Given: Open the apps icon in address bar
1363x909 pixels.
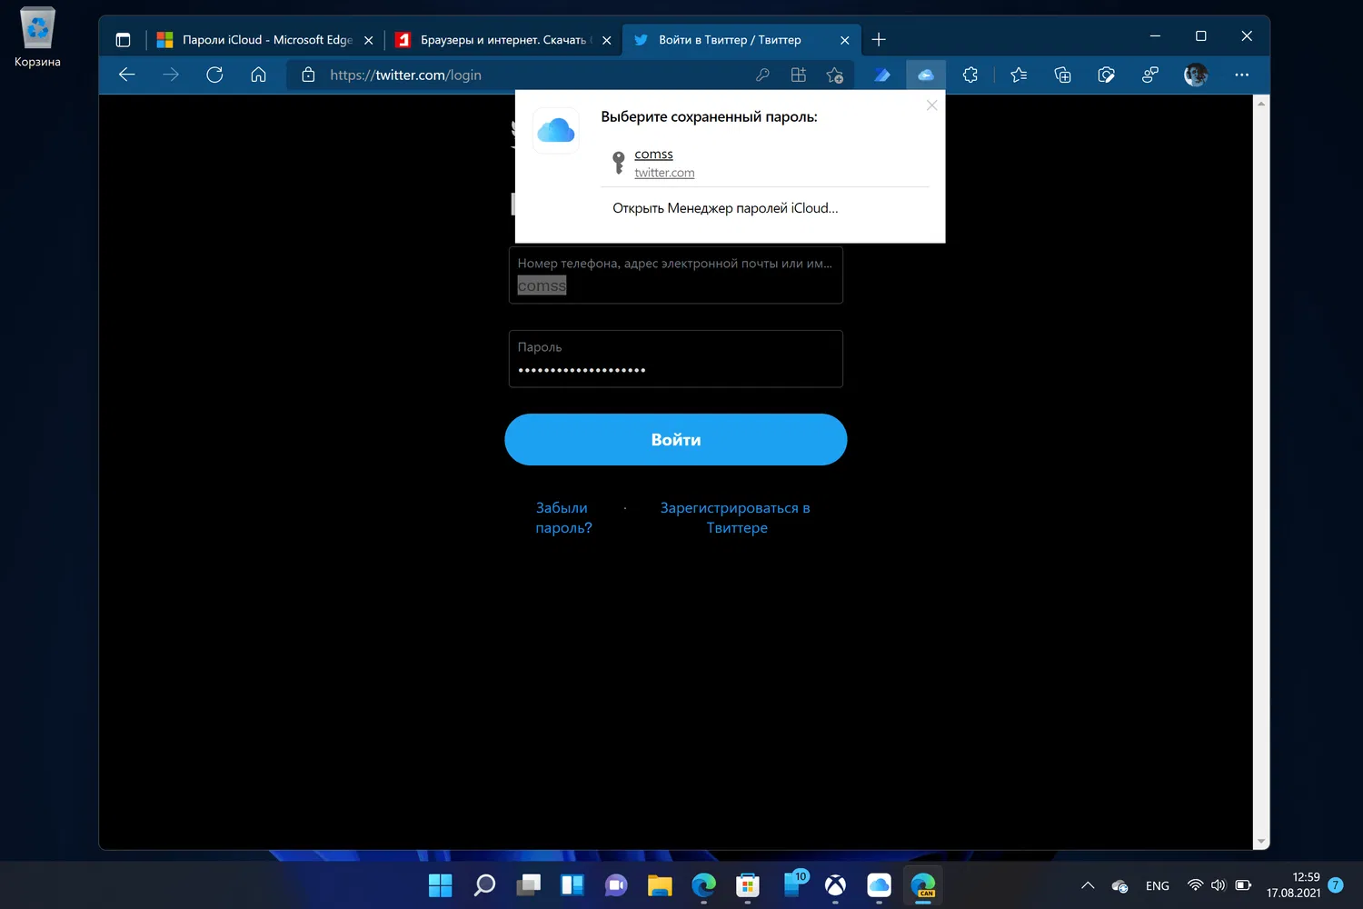Looking at the screenshot, I should coord(799,75).
